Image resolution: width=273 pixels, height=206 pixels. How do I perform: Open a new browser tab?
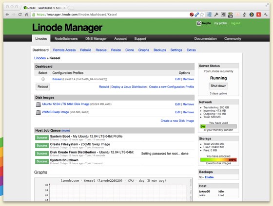(x=71, y=8)
